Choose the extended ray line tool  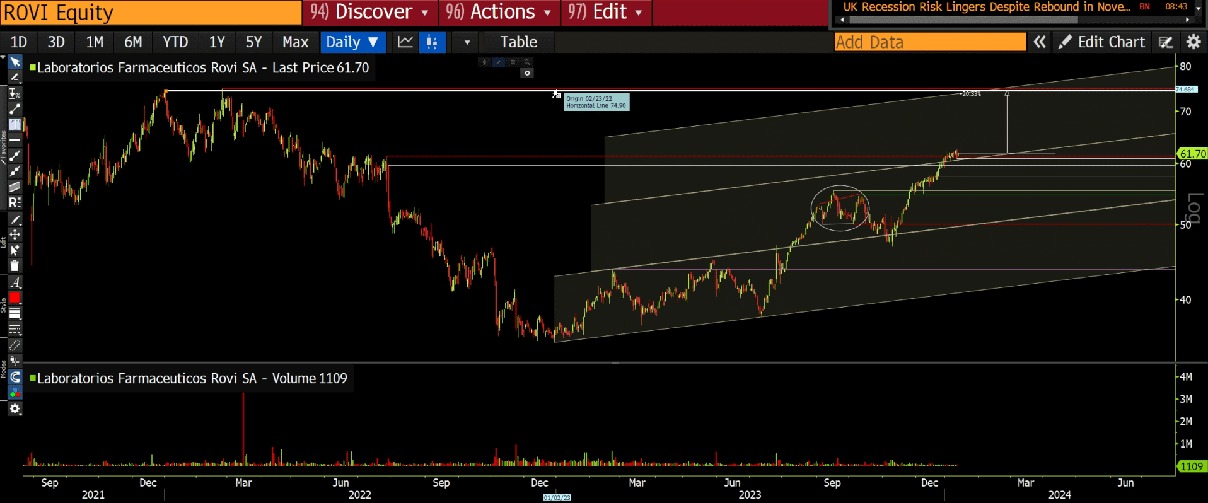click(15, 156)
